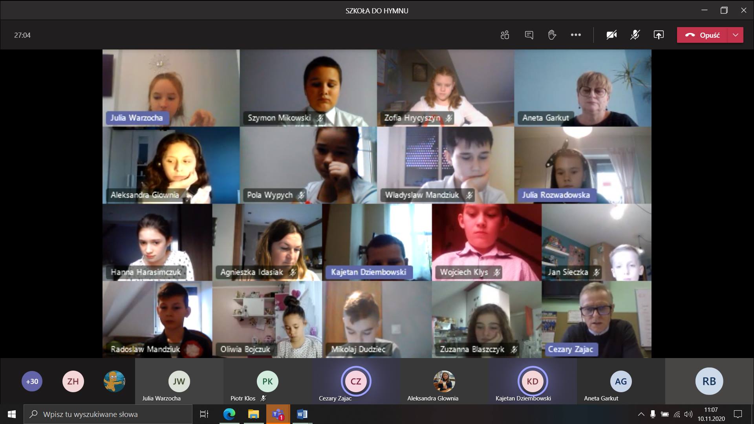Show the +30 additional participants
The height and width of the screenshot is (424, 754).
click(32, 381)
